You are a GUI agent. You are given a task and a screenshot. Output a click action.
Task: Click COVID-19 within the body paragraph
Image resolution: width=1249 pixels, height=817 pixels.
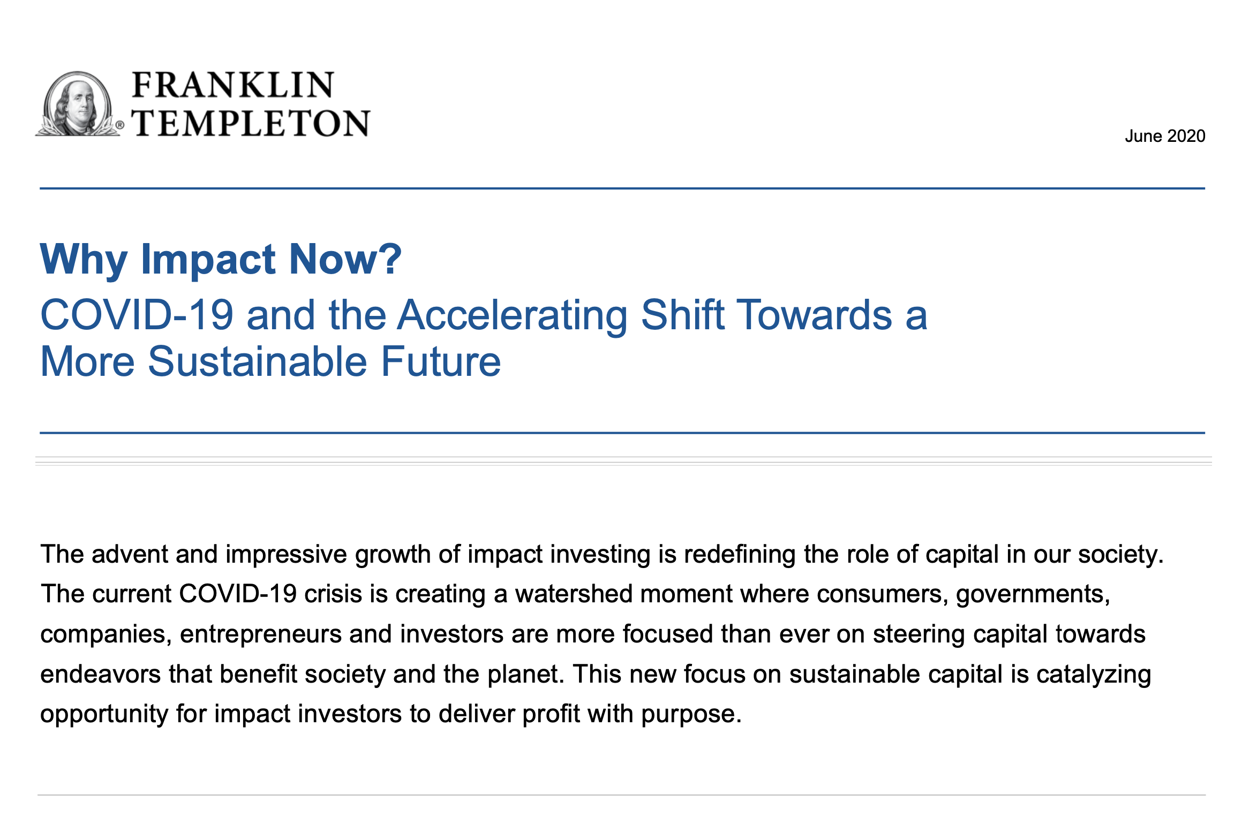(x=238, y=594)
